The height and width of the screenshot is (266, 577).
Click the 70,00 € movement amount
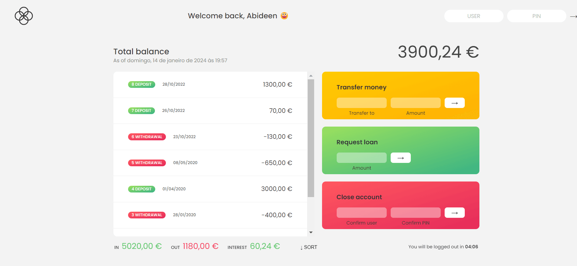[281, 111]
